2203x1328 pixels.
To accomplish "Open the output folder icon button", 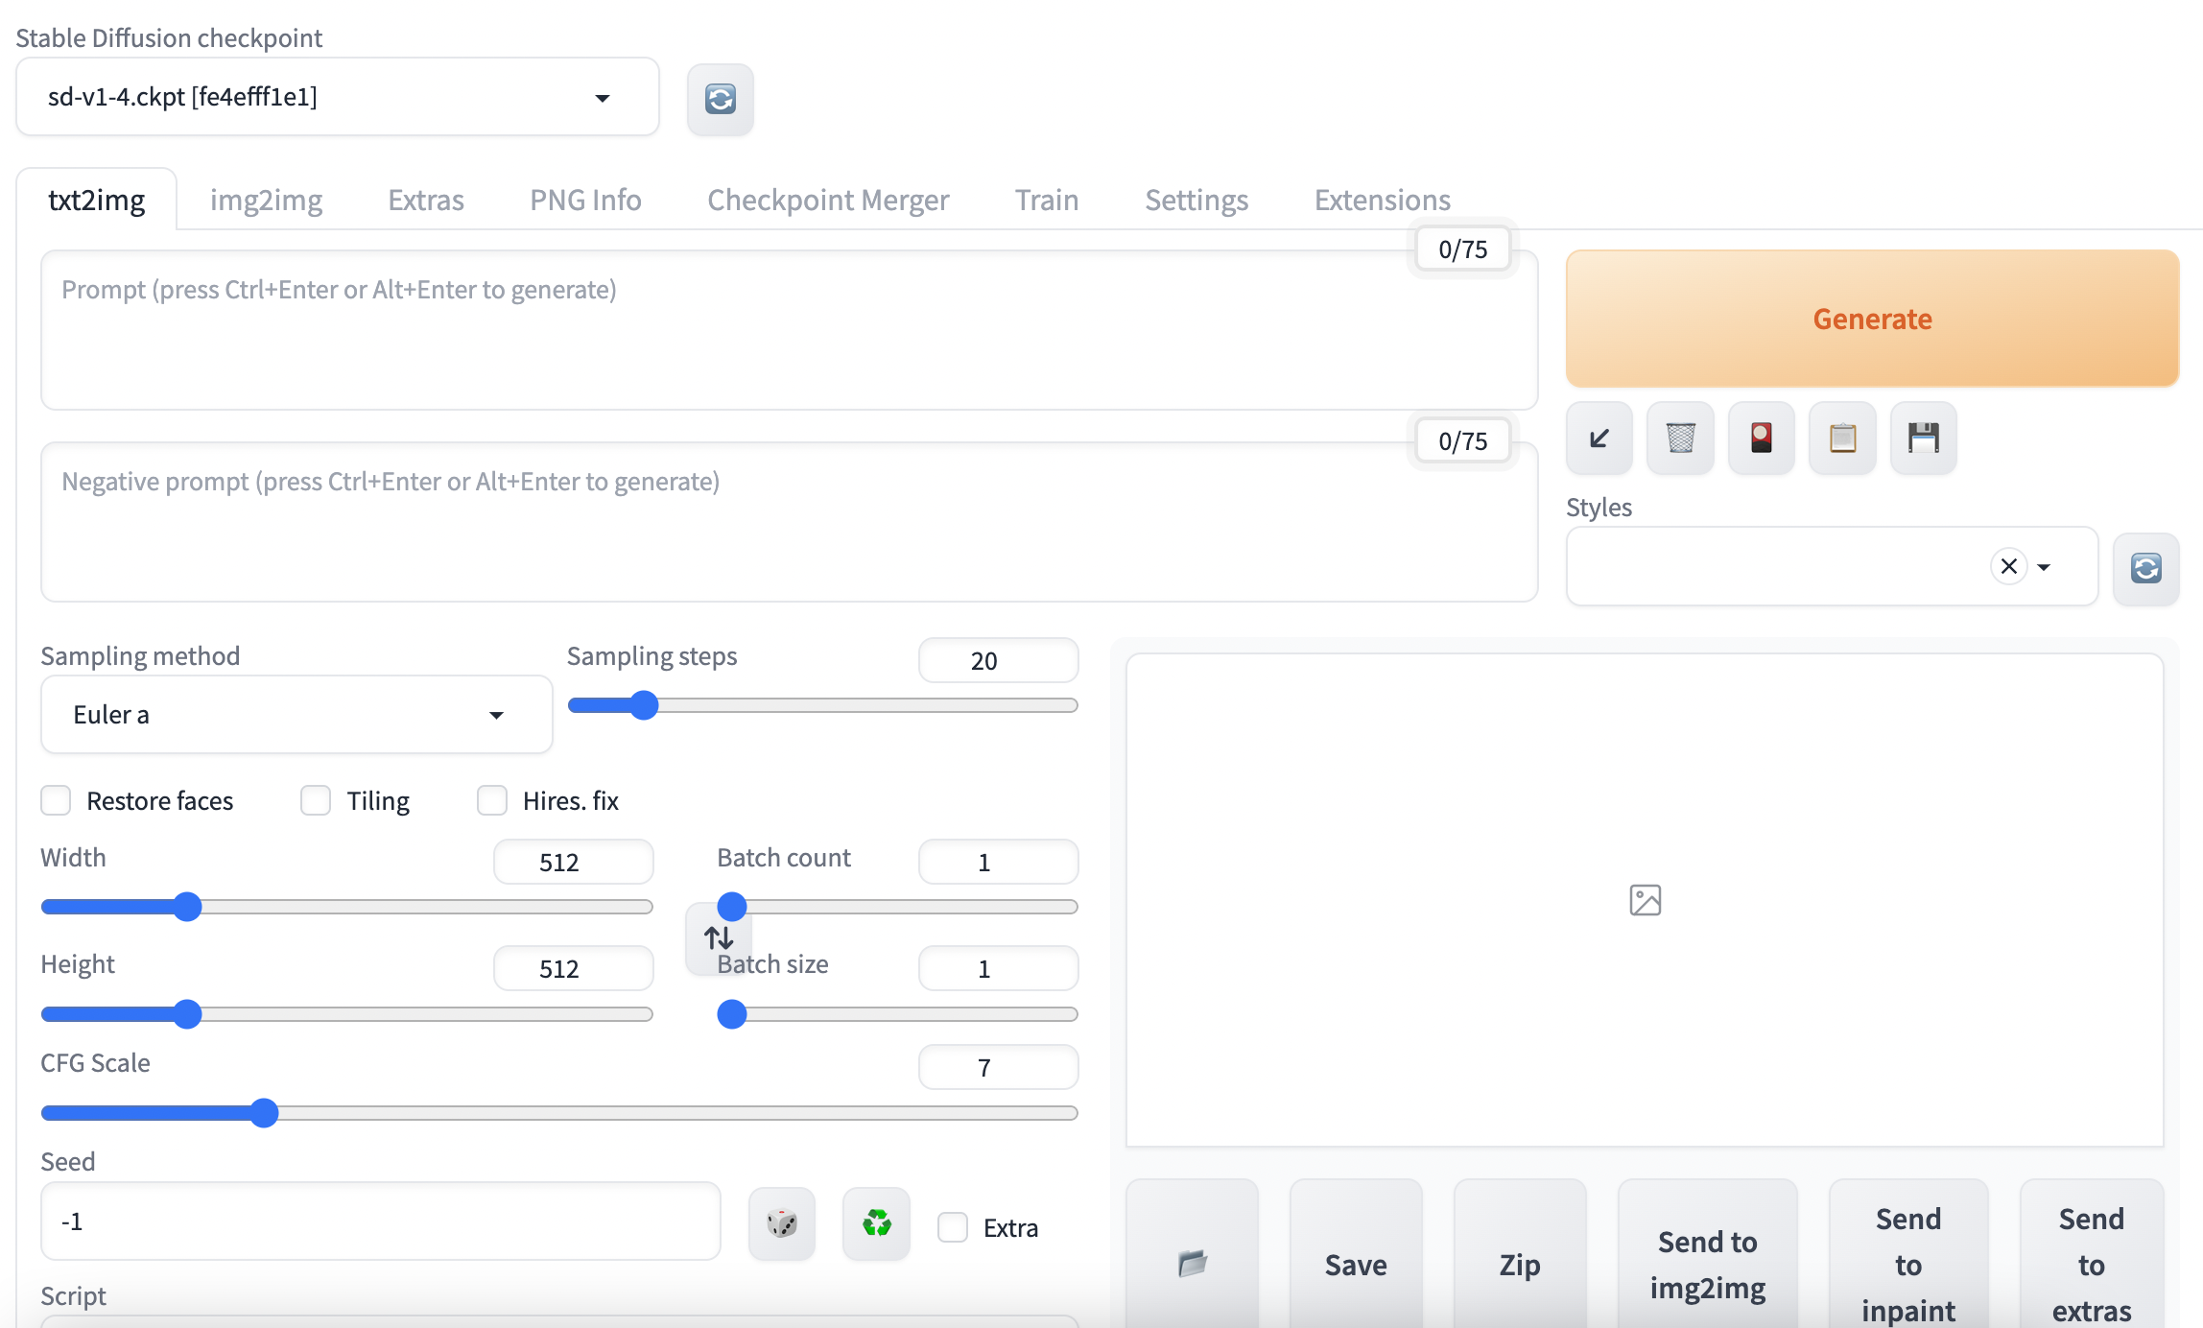I will [1192, 1263].
